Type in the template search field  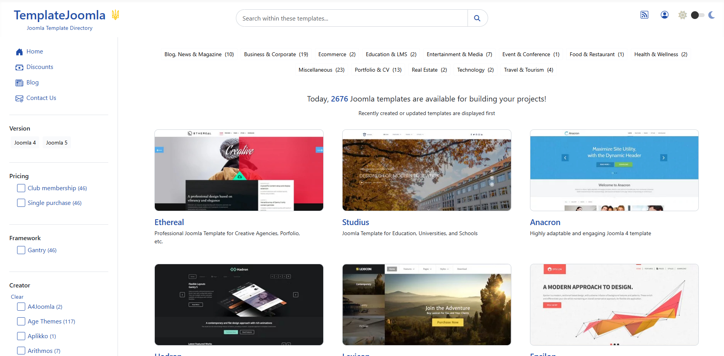coord(352,18)
